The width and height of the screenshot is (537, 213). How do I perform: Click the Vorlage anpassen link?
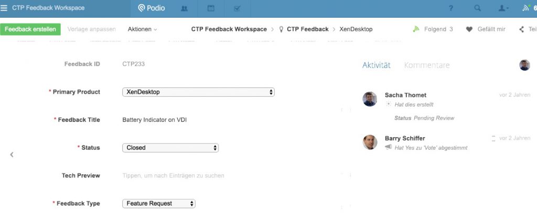(91, 29)
